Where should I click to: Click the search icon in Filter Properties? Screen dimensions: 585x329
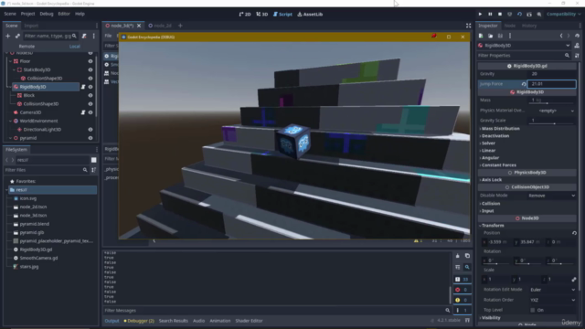coord(567,56)
